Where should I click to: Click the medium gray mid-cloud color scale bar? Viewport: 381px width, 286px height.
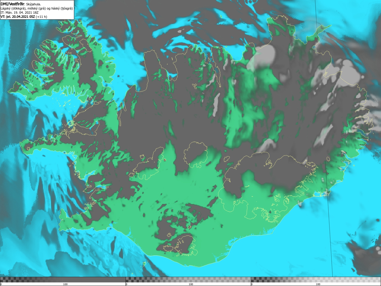click(188, 279)
